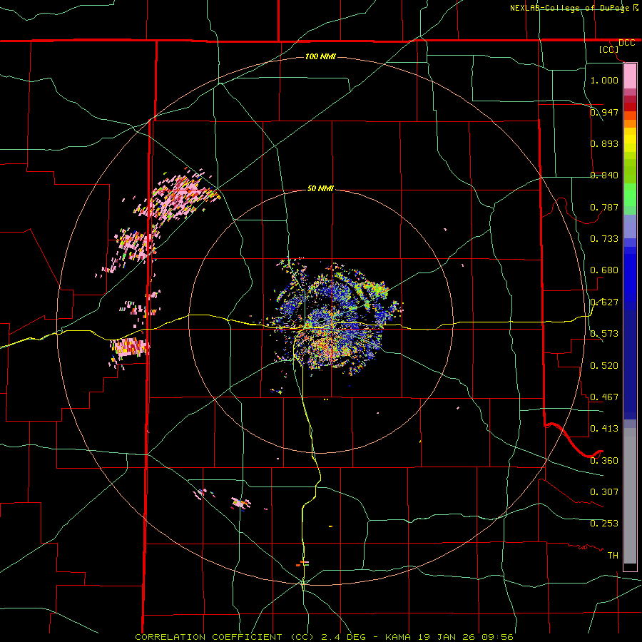The width and height of the screenshot is (642, 642).
Task: Click the TH threshold label
Action: tap(613, 555)
